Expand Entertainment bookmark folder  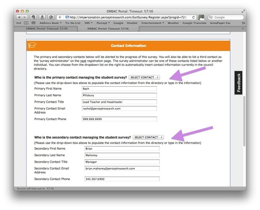153,23
